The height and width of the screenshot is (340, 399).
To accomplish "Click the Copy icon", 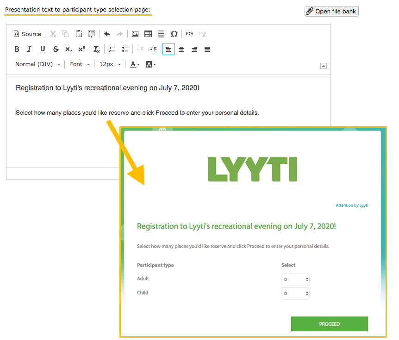I will (x=66, y=34).
